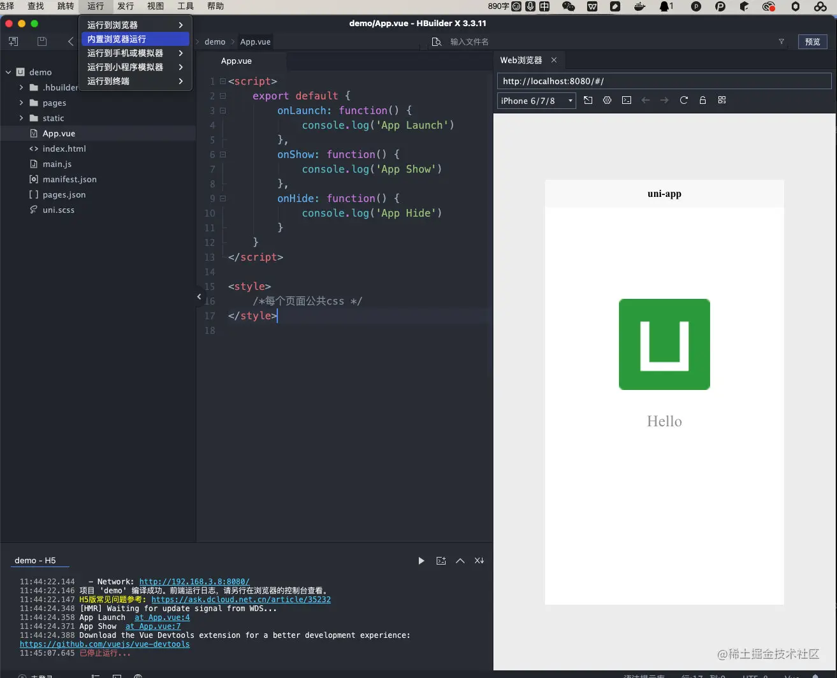Screen dimensions: 837x678
Task: Open index.html in project tree
Action: click(x=64, y=148)
